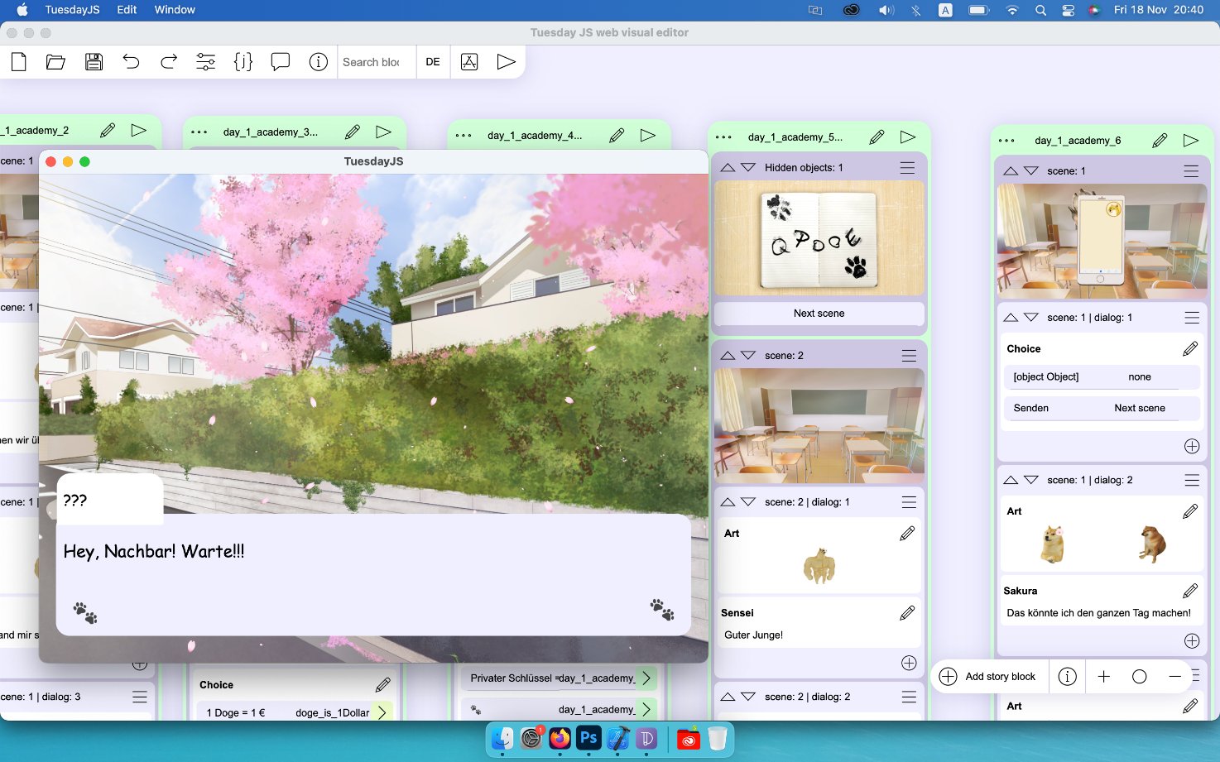Open JSON code braces editor
The height and width of the screenshot is (762, 1220).
click(x=243, y=62)
